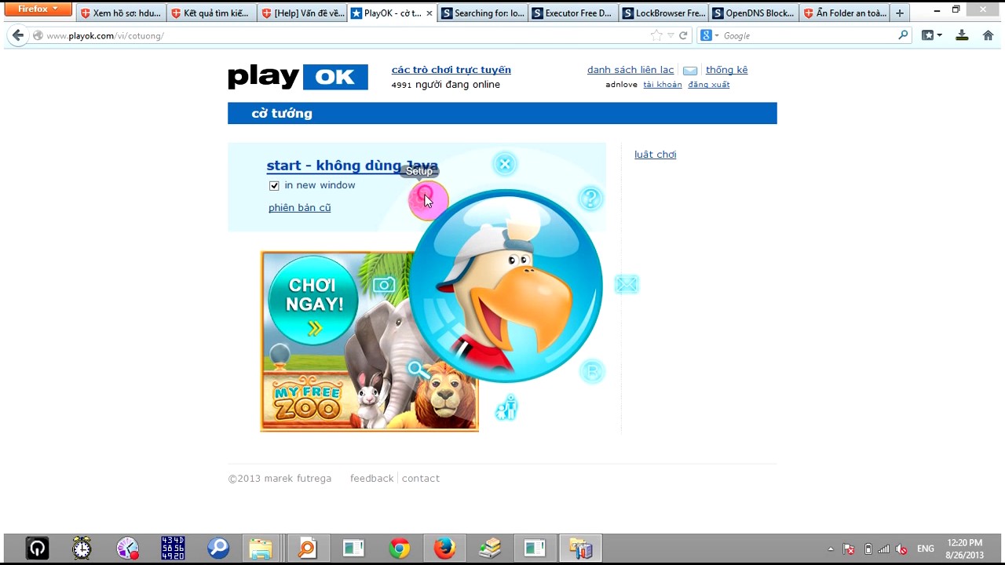Screen dimensions: 1005x565
Task: Open the 'luật chơi' rules link
Action: coord(655,155)
